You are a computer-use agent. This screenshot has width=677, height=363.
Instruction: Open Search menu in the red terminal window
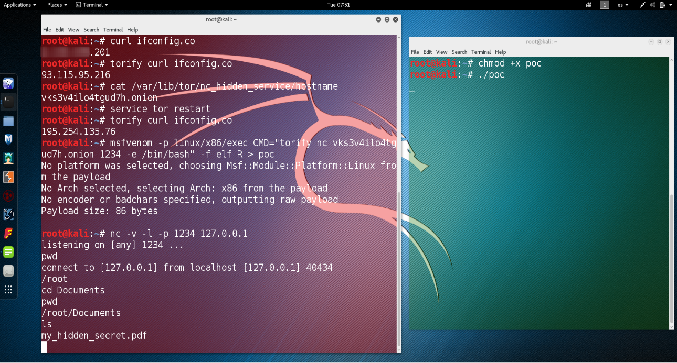[x=91, y=30]
